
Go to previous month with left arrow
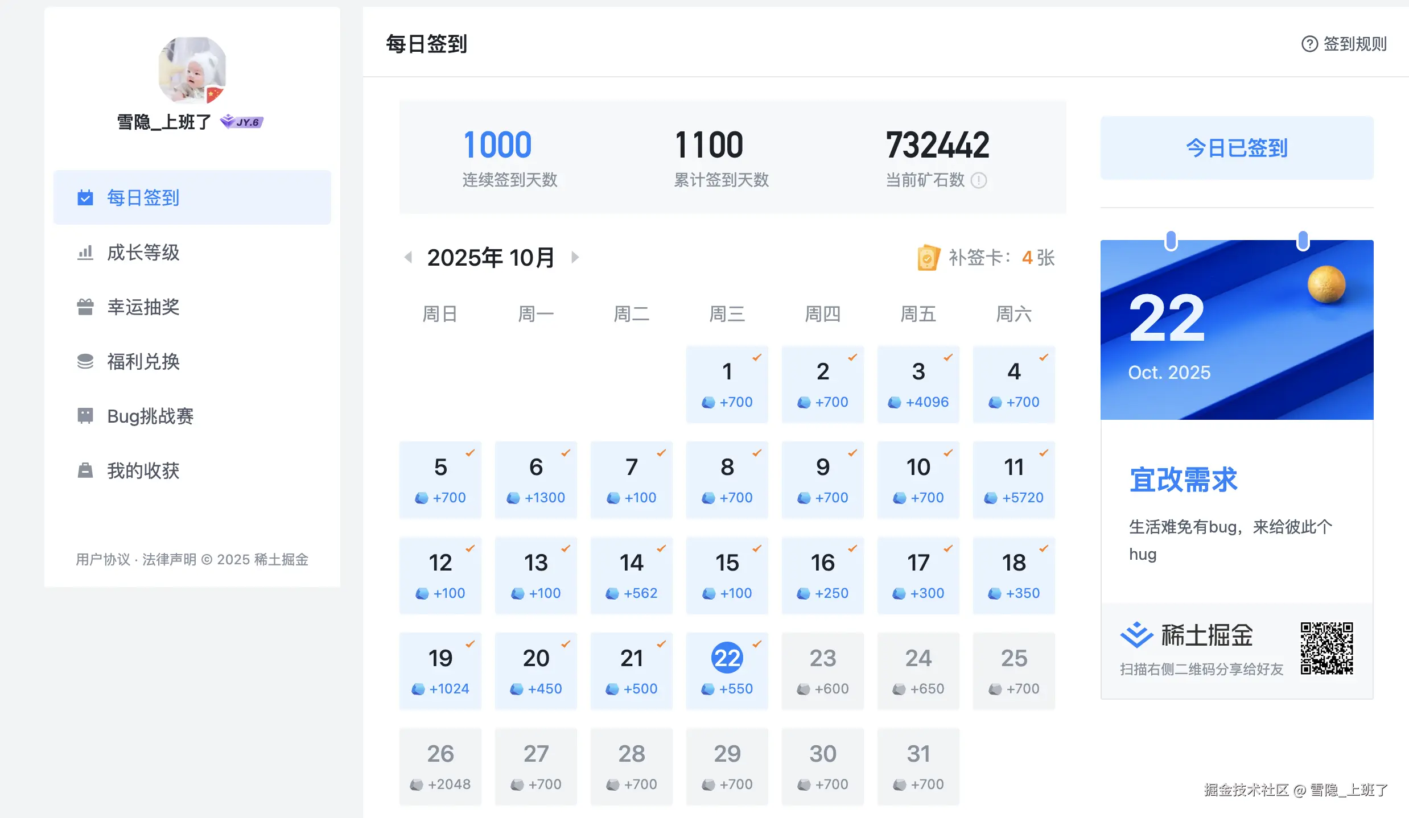point(408,257)
